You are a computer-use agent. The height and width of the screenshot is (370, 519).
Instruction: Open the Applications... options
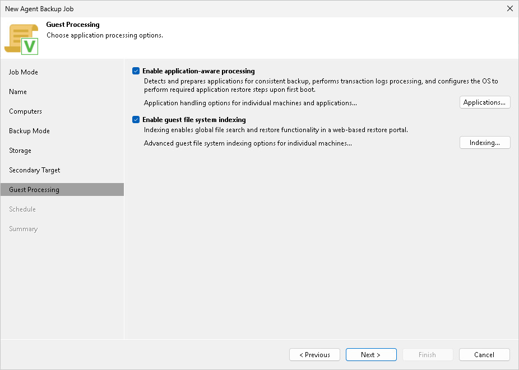485,102
